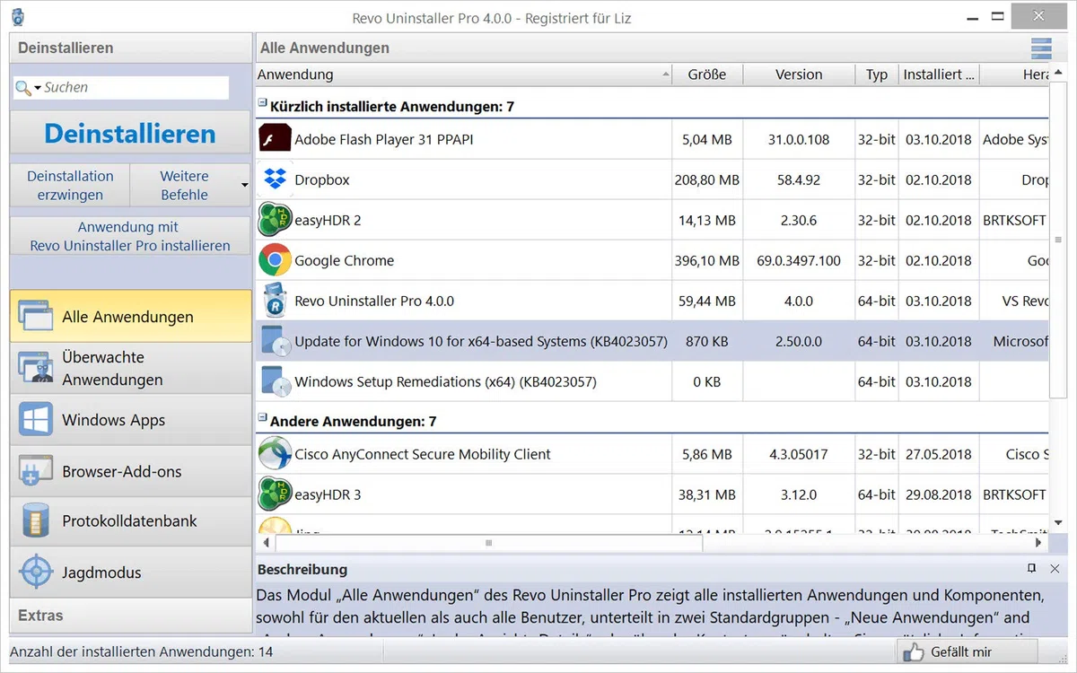Click horizontal scrollbar left arrow
The image size is (1077, 673).
265,542
